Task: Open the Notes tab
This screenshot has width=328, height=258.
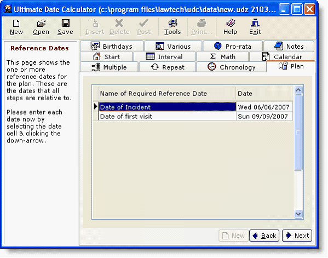Action: click(289, 46)
